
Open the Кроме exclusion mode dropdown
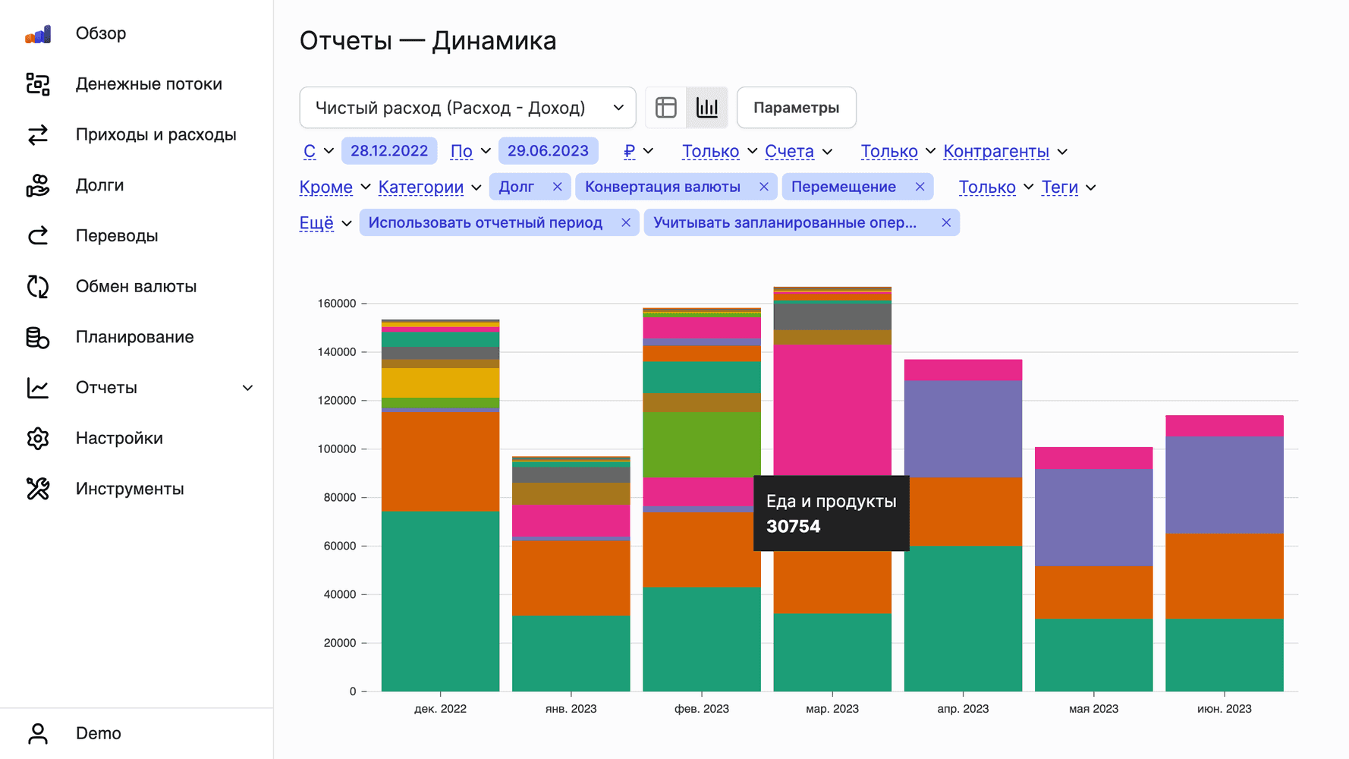pos(335,187)
